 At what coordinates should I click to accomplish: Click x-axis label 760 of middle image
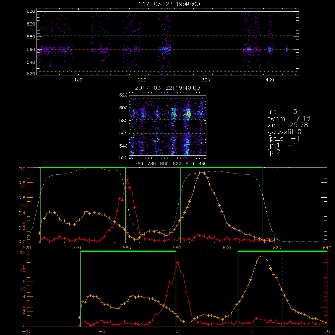[139, 164]
